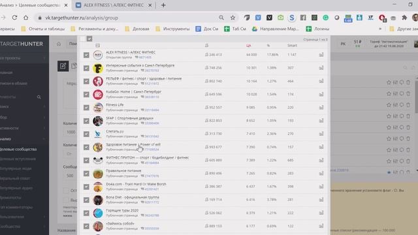
Task: Open Горящие туры 2020 group link
Action: point(122,210)
